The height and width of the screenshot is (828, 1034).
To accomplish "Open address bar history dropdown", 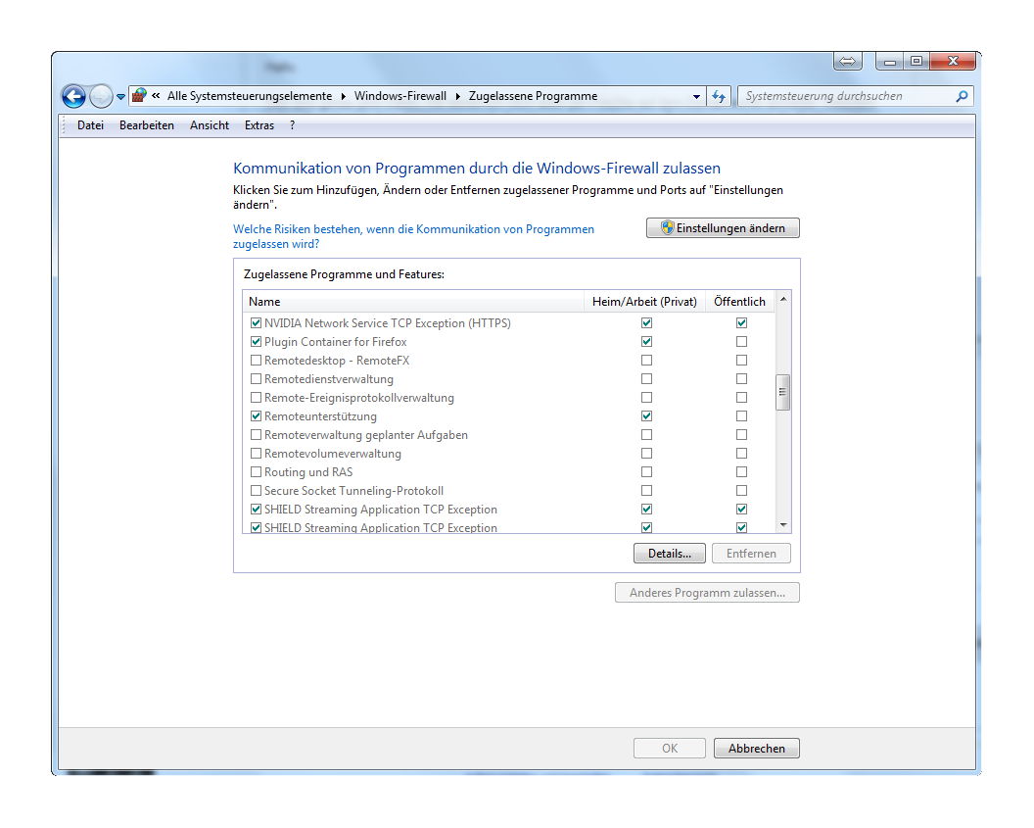I will (x=696, y=96).
